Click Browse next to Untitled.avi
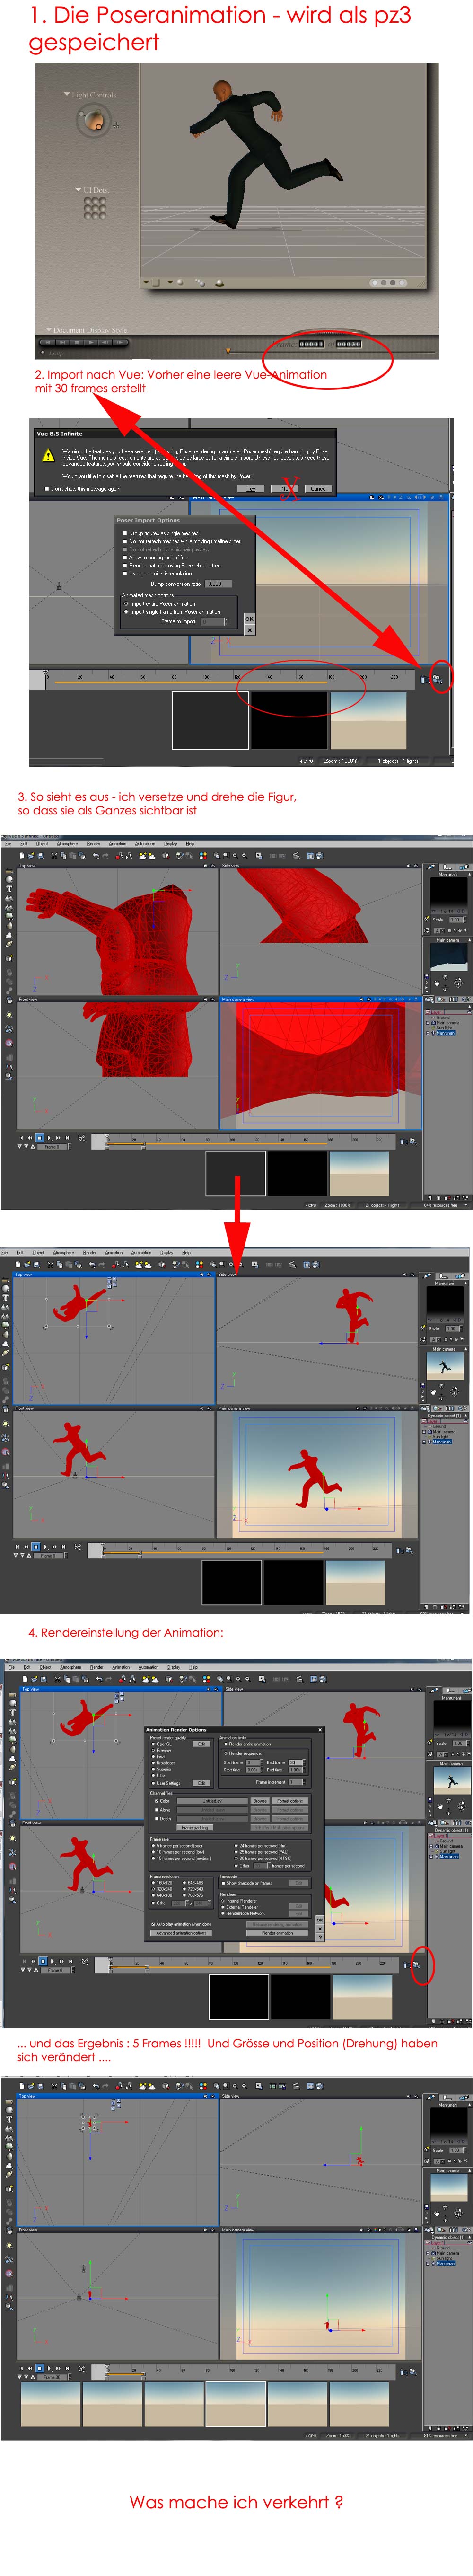The height and width of the screenshot is (2576, 473). 260,1801
